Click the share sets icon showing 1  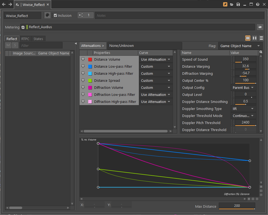point(86,15)
